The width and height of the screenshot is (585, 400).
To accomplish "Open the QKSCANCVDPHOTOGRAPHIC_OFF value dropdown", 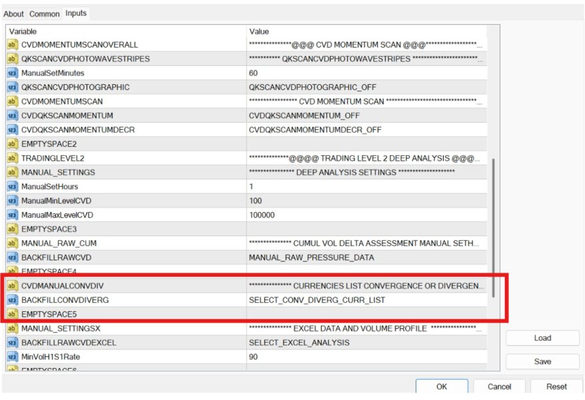I will coord(366,87).
